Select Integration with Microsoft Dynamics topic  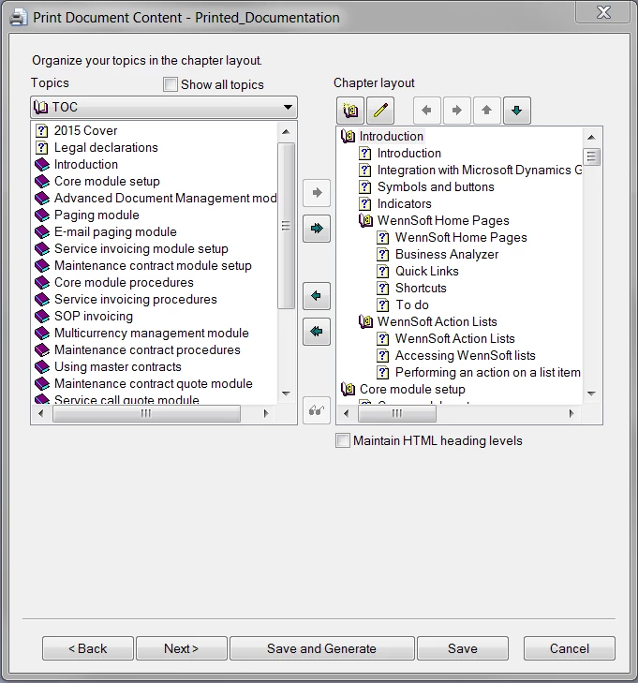click(480, 170)
